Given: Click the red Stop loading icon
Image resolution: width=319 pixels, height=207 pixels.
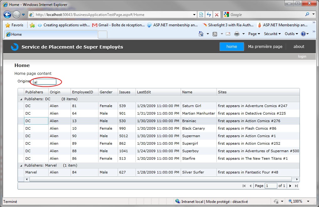Looking at the screenshot, I should (216, 15).
